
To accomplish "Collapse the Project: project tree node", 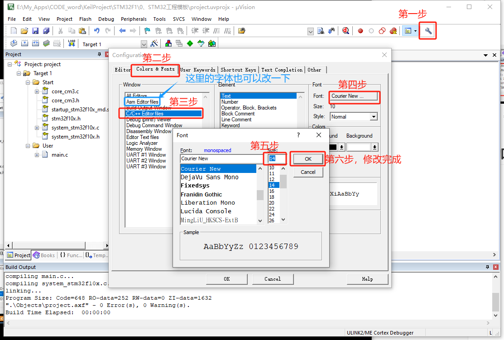I will tap(10, 64).
